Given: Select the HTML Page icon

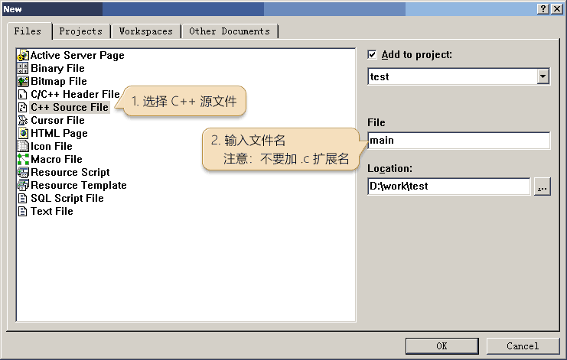Looking at the screenshot, I should pos(23,134).
